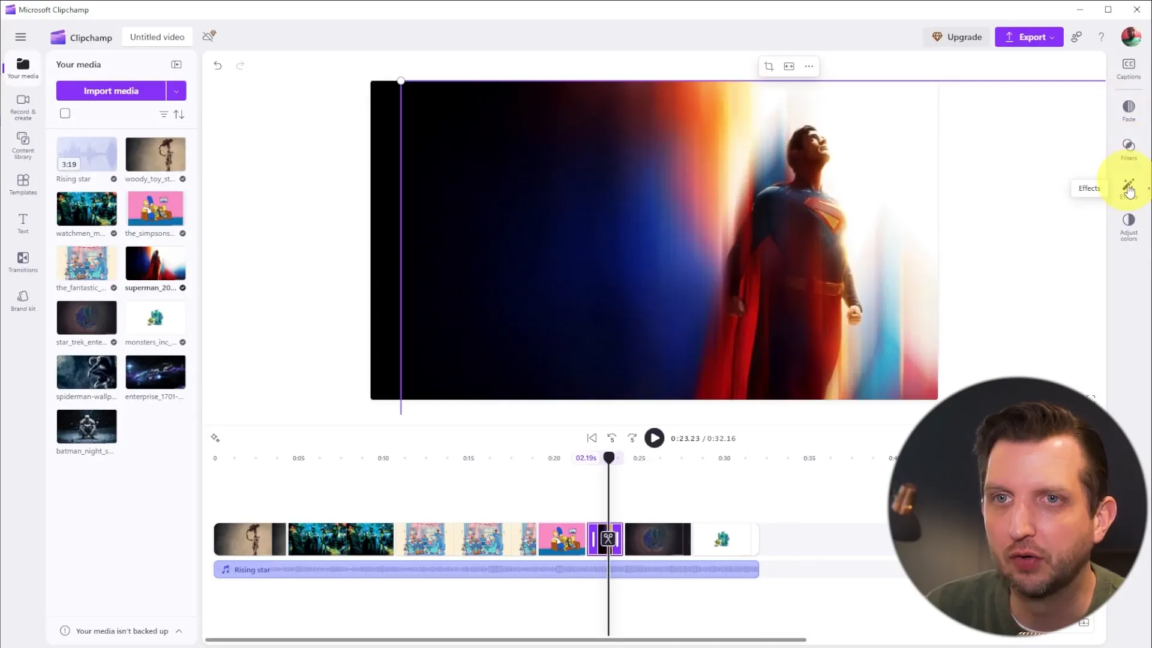
Task: Open the Brand kit panel
Action: (x=23, y=301)
